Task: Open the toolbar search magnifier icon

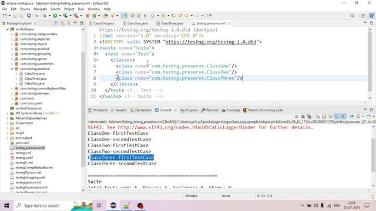Action: tap(352, 16)
